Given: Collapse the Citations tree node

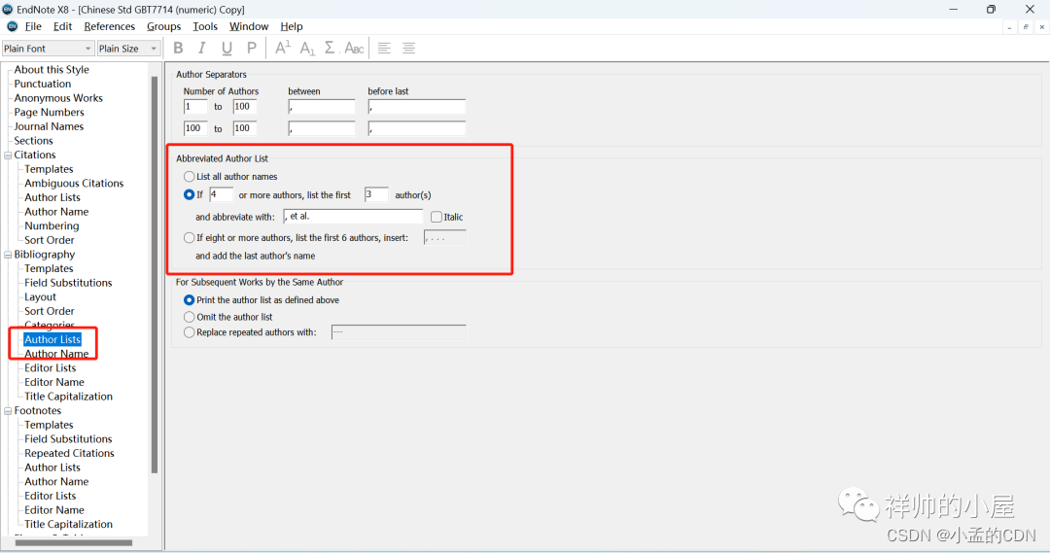Looking at the screenshot, I should [x=8, y=156].
